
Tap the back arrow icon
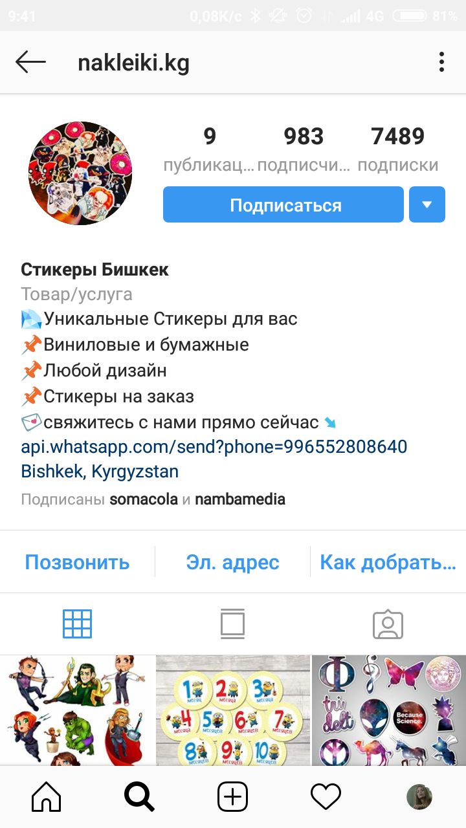(x=30, y=62)
